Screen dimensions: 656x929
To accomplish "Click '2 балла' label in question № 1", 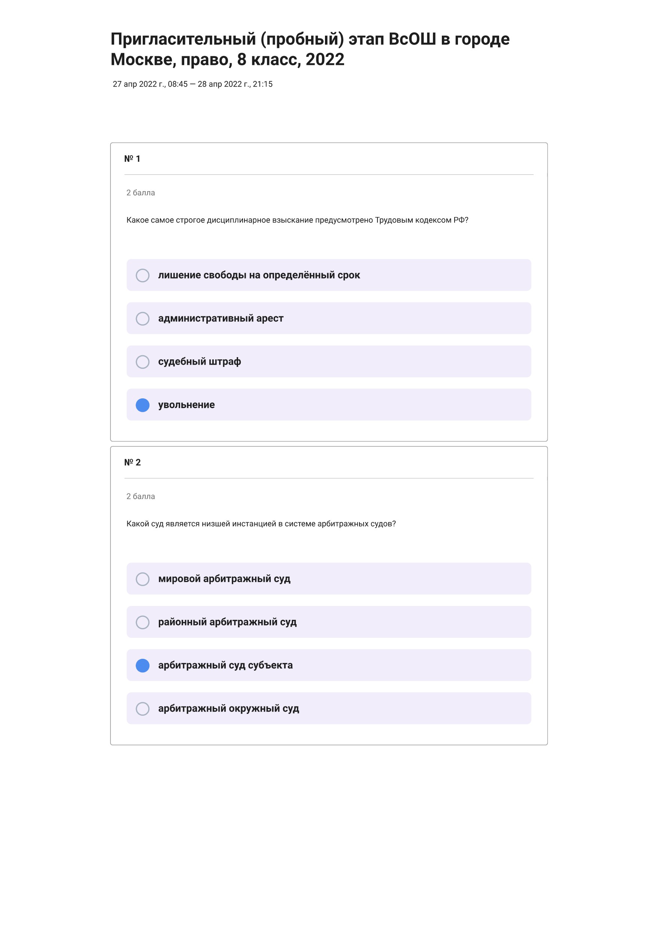I will (141, 193).
